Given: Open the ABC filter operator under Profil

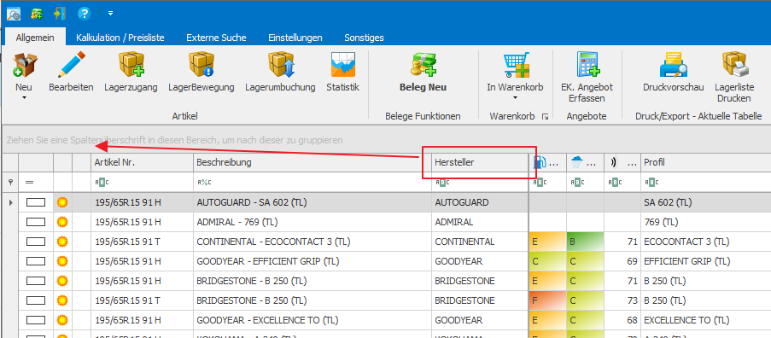Looking at the screenshot, I should pyautogui.click(x=651, y=183).
